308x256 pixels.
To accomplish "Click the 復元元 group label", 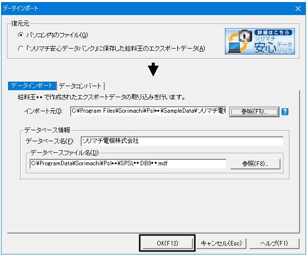I will [x=20, y=24].
